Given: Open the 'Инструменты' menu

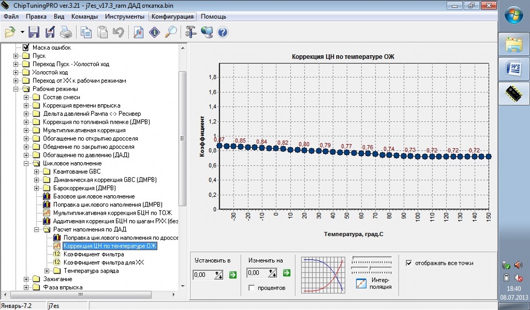Looking at the screenshot, I should click(x=124, y=17).
